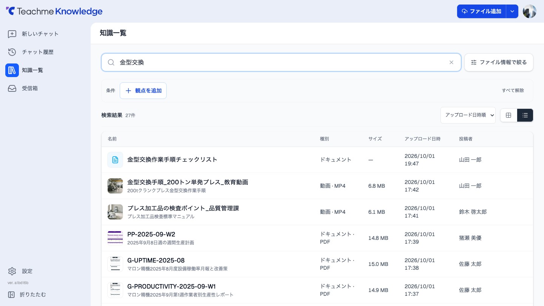Clear the search query with the X

(x=451, y=62)
